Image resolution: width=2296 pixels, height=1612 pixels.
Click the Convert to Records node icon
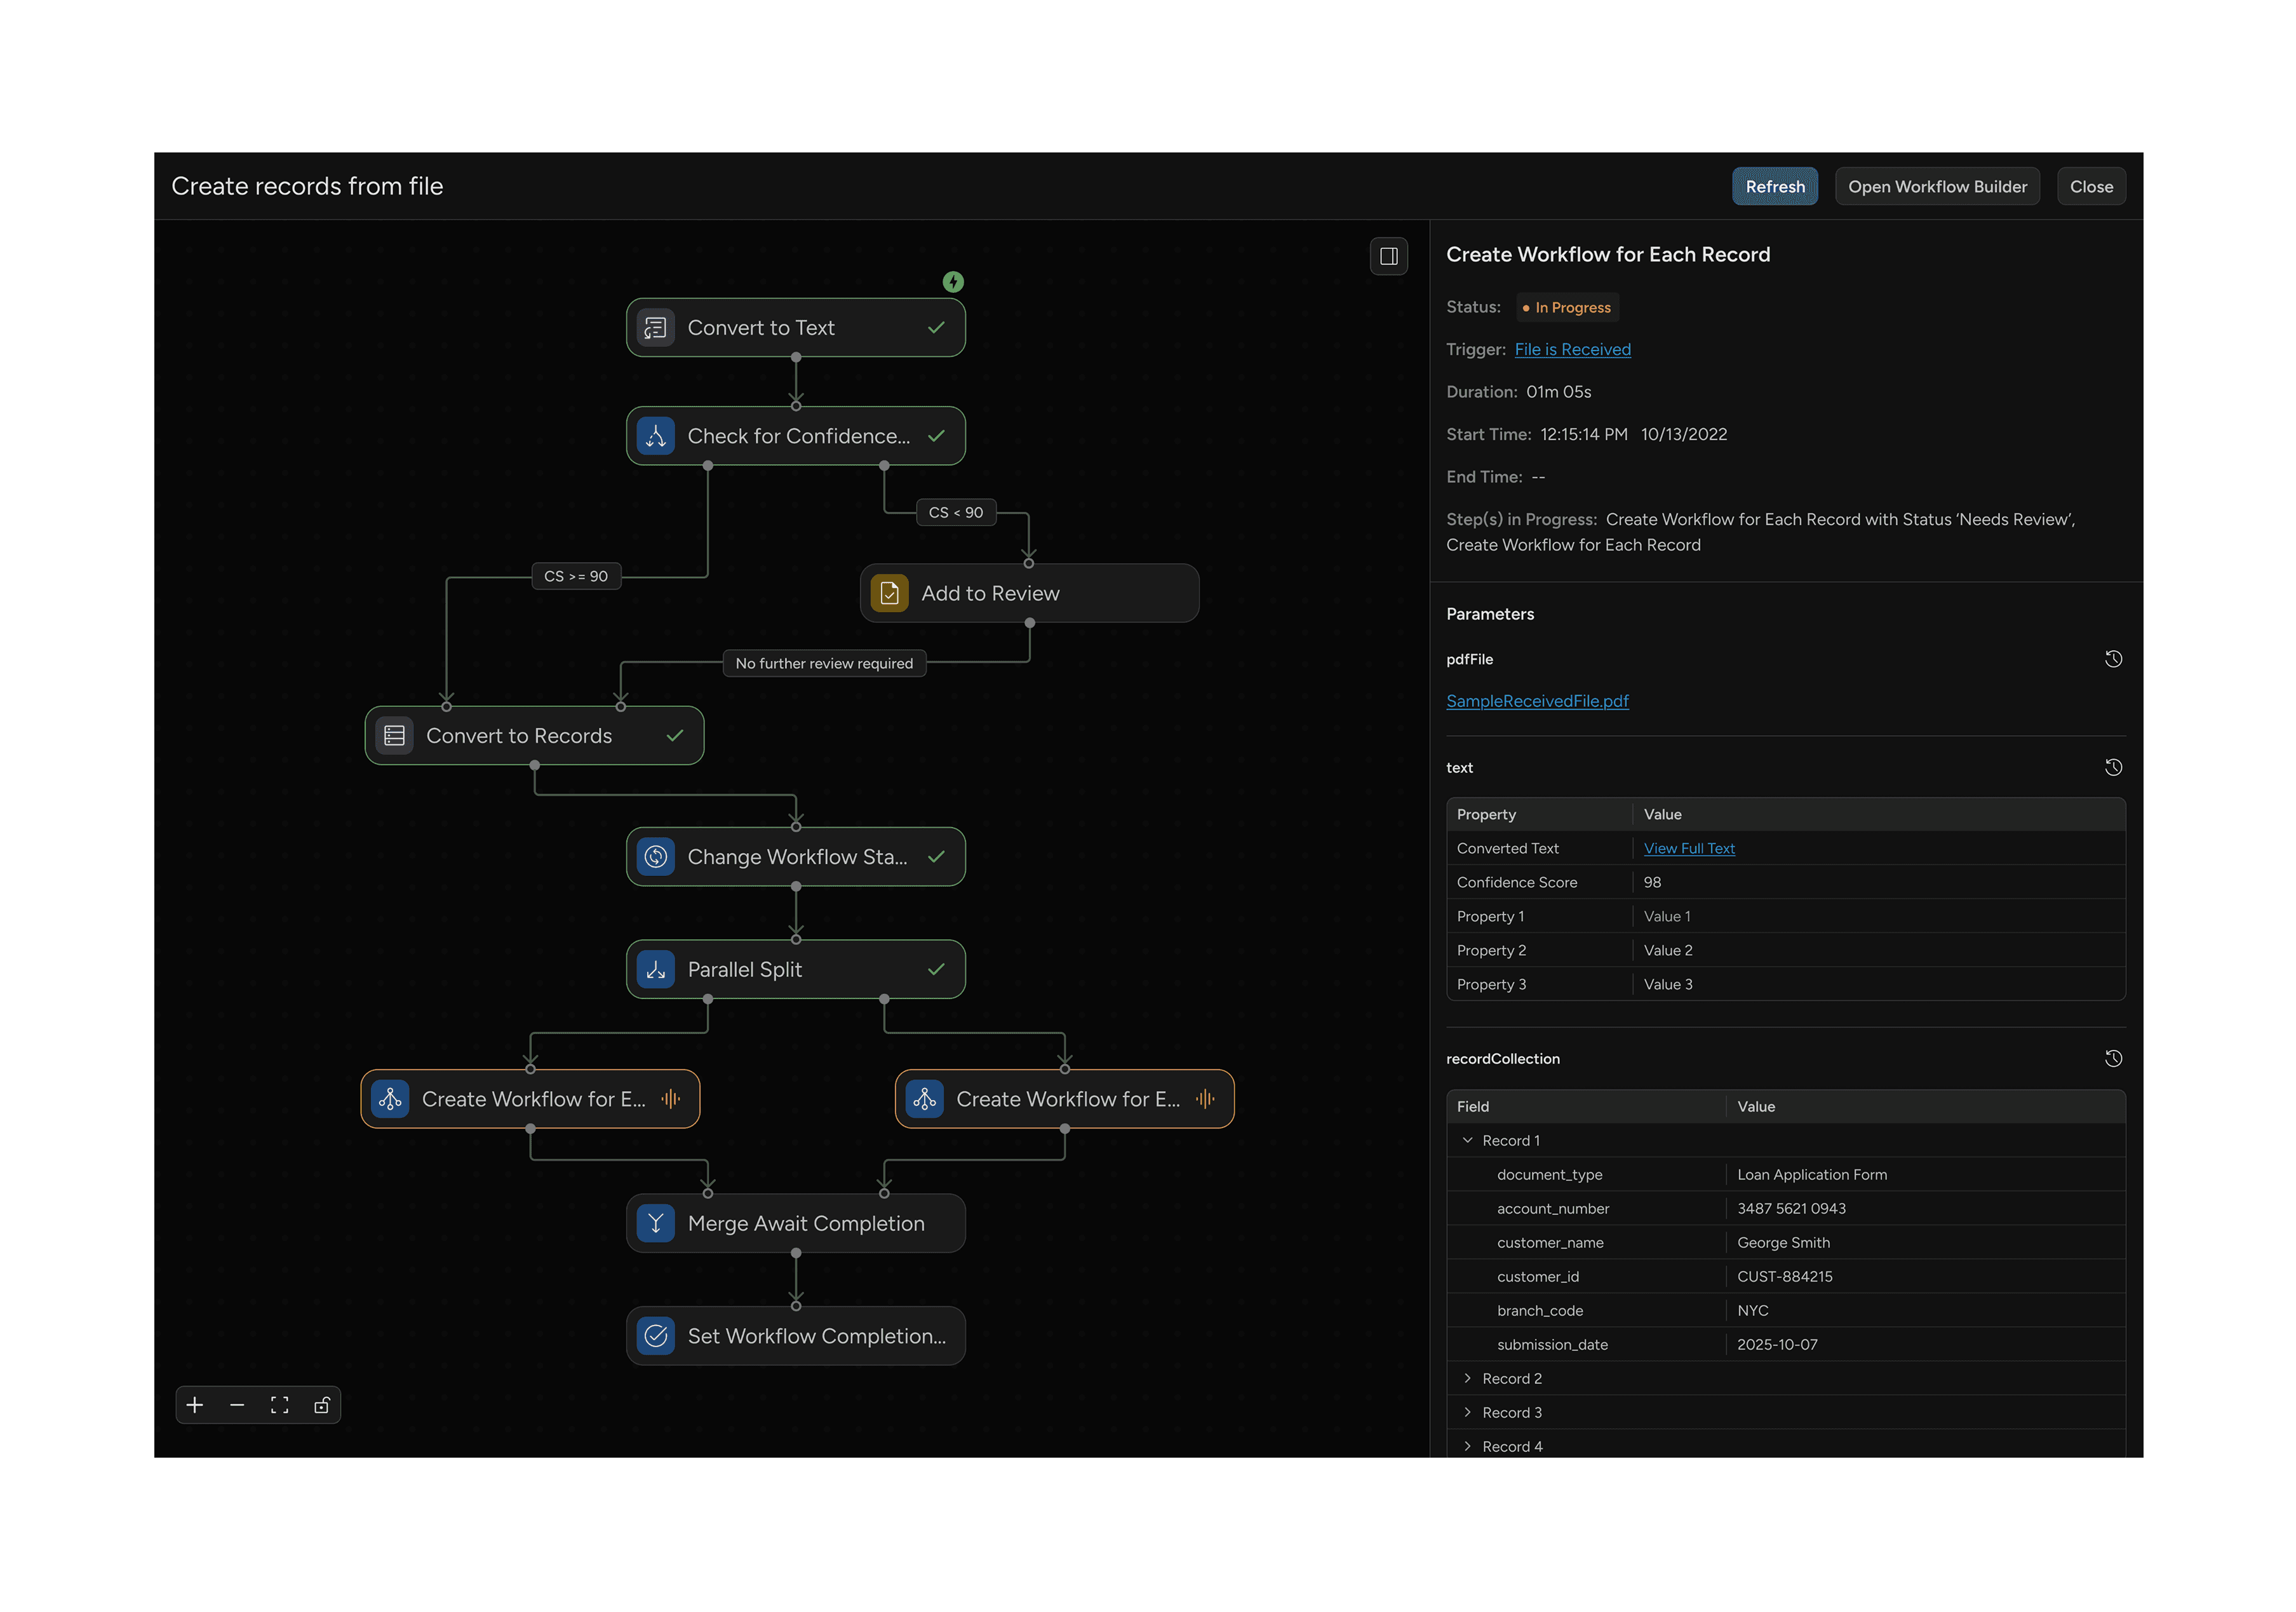tap(395, 735)
